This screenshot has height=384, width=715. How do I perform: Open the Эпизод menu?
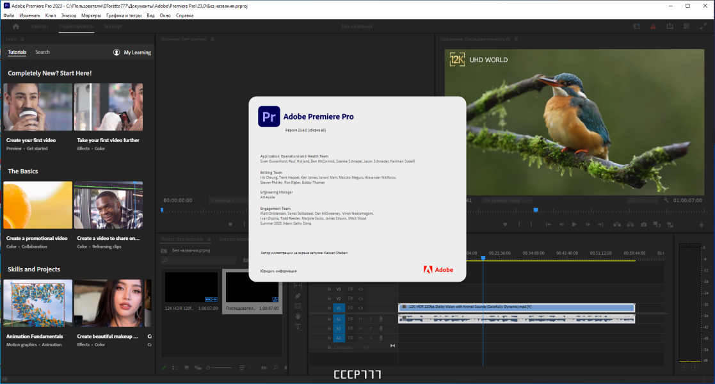pos(68,15)
